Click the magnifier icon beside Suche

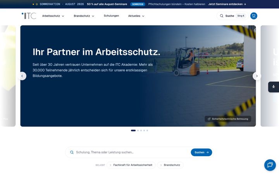coord(222,16)
